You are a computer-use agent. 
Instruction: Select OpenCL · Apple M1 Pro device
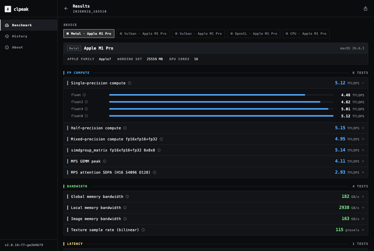(x=254, y=34)
